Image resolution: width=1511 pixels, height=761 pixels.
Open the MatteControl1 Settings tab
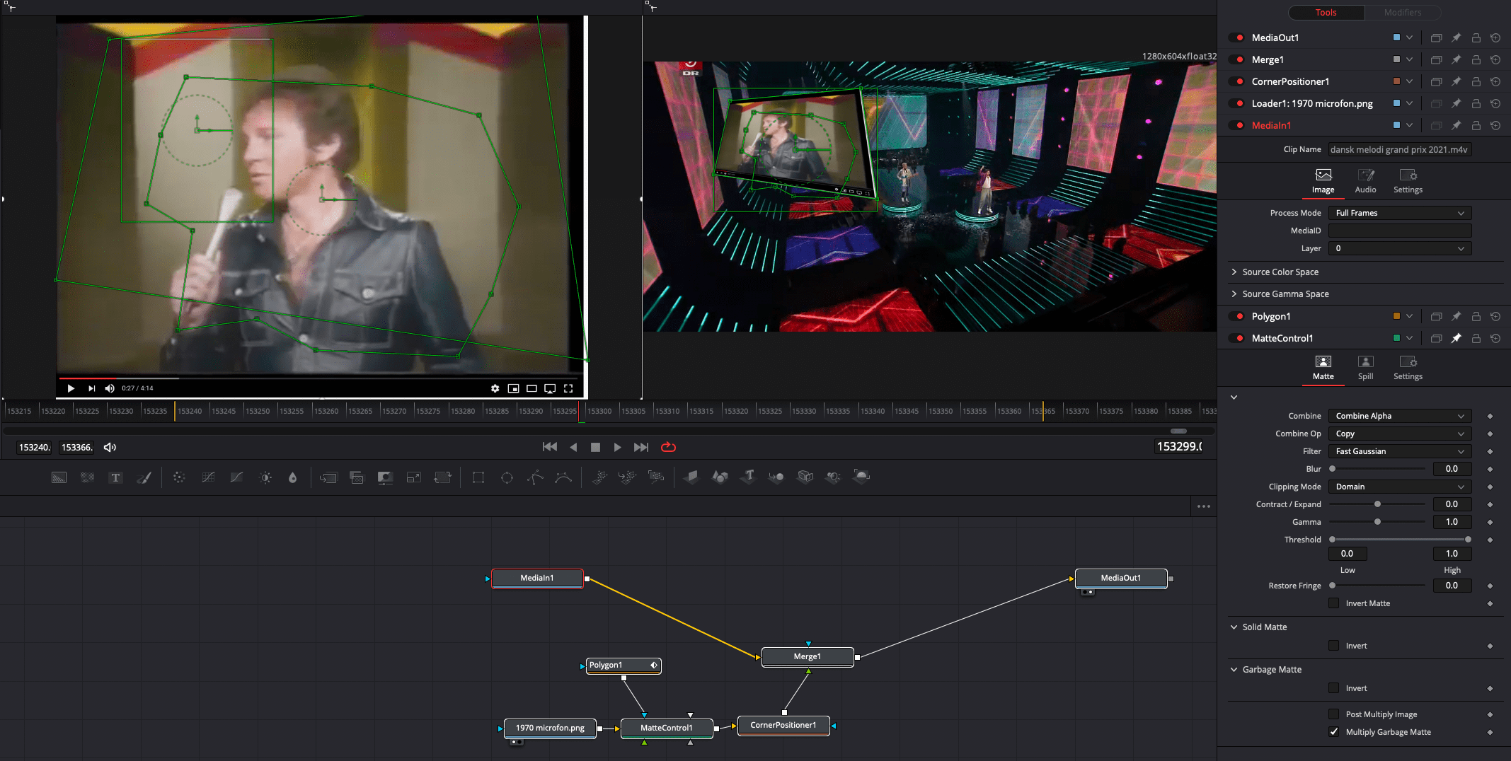tap(1408, 368)
